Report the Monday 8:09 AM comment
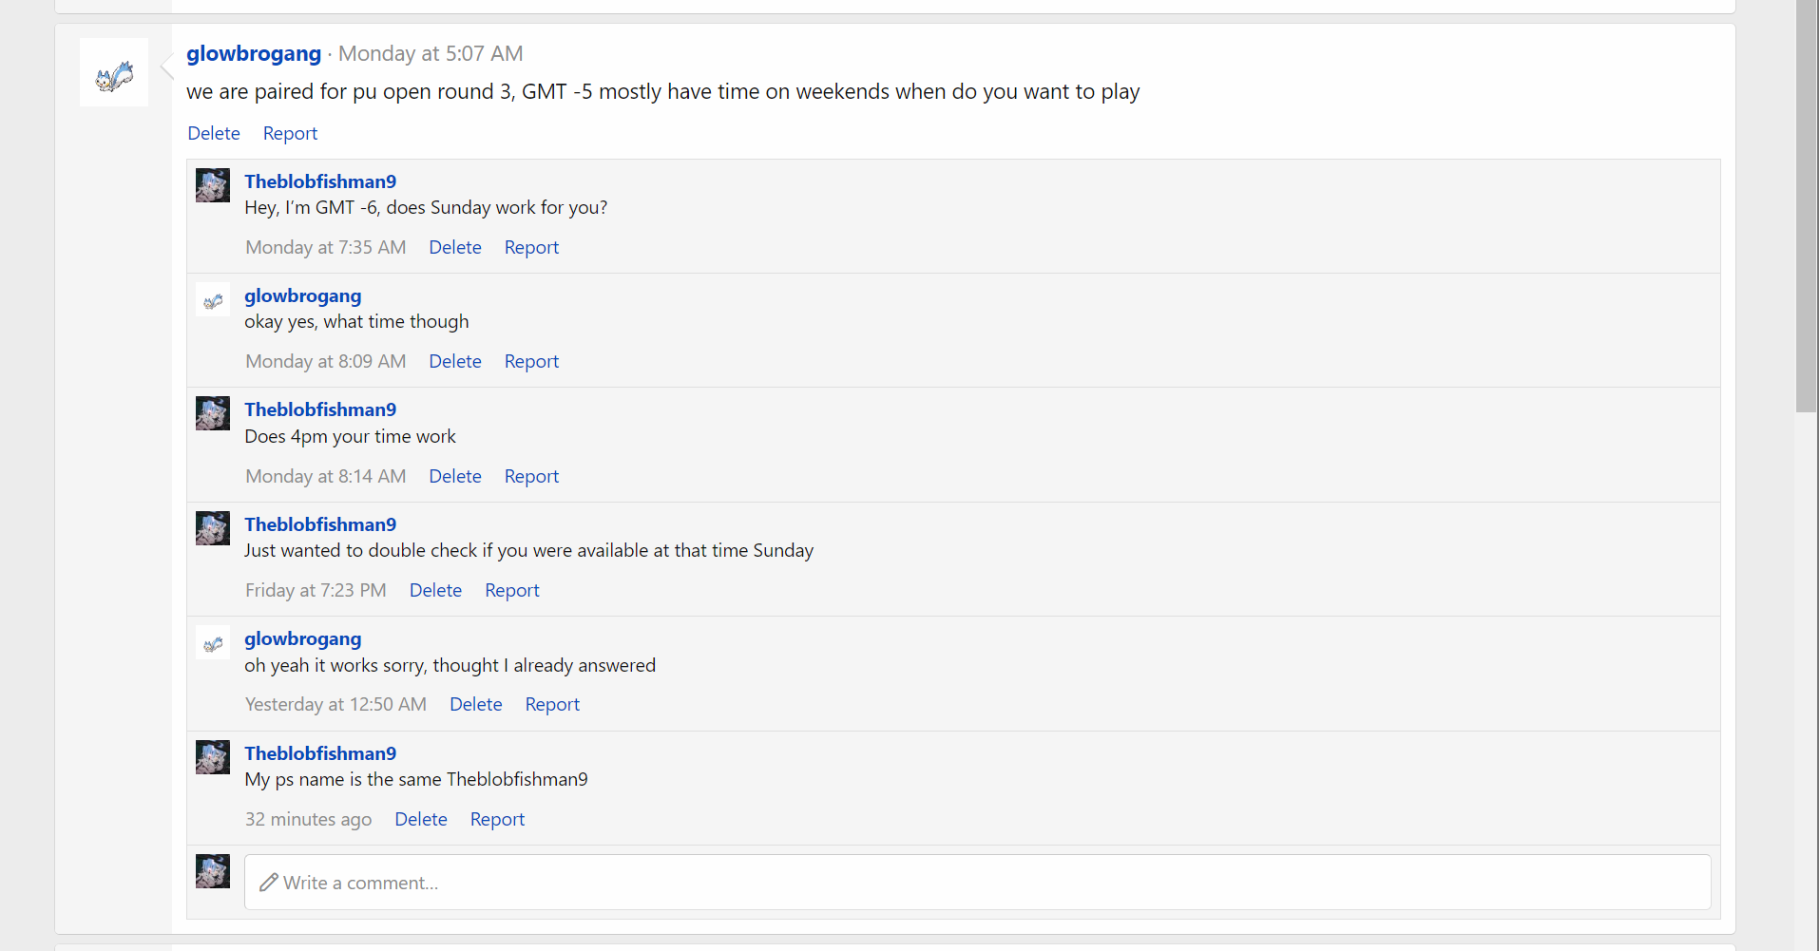 [x=531, y=362]
